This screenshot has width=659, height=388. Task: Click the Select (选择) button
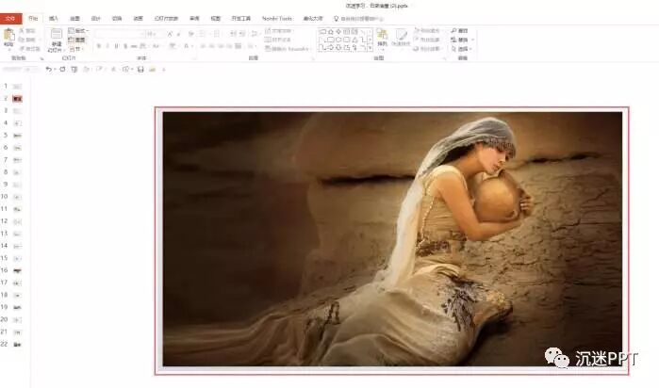tap(462, 49)
